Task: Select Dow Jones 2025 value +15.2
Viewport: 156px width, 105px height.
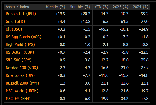Action: [x=124, y=75]
